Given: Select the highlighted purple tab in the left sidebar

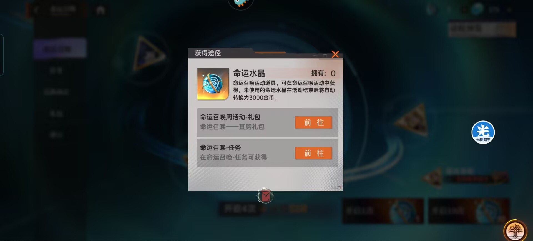Looking at the screenshot, I should [x=60, y=49].
